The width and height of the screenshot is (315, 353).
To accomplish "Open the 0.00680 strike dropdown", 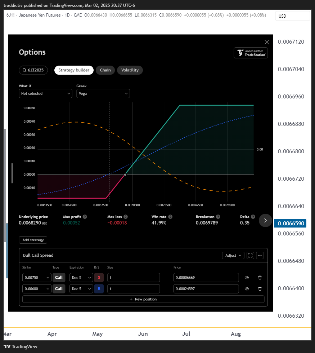I will [37, 288].
